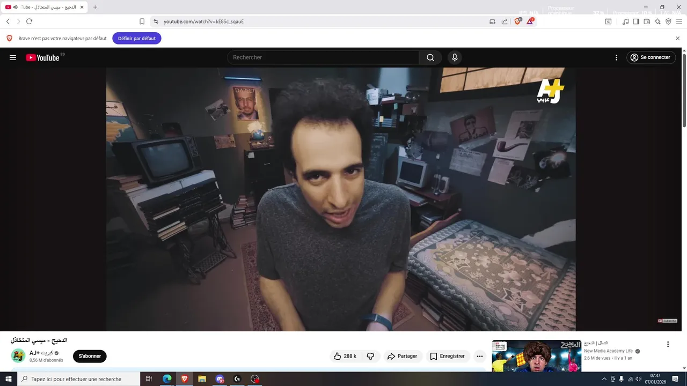
Task: Go back with browser back arrow
Action: [8, 21]
